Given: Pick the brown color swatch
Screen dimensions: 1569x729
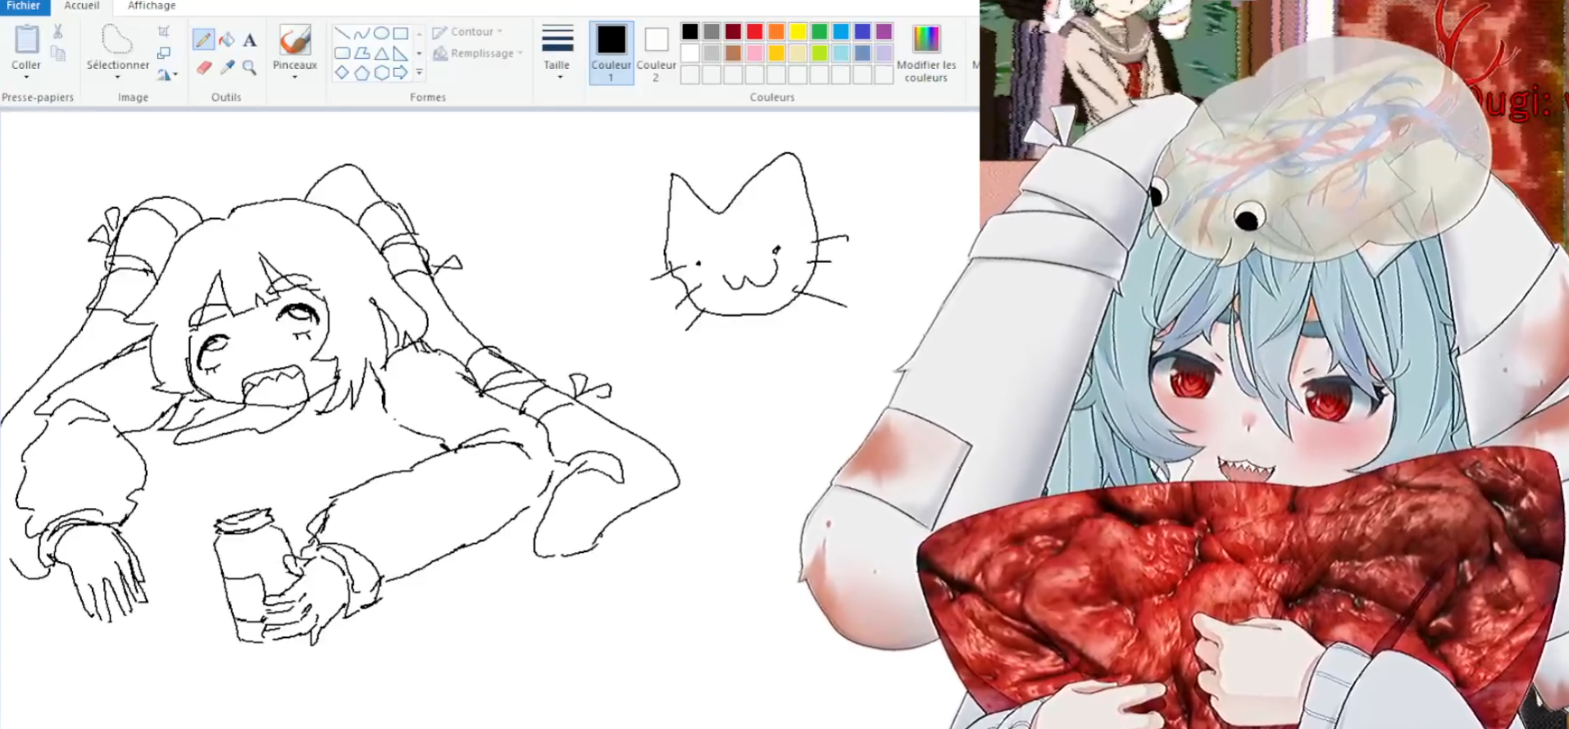Looking at the screenshot, I should tap(733, 53).
